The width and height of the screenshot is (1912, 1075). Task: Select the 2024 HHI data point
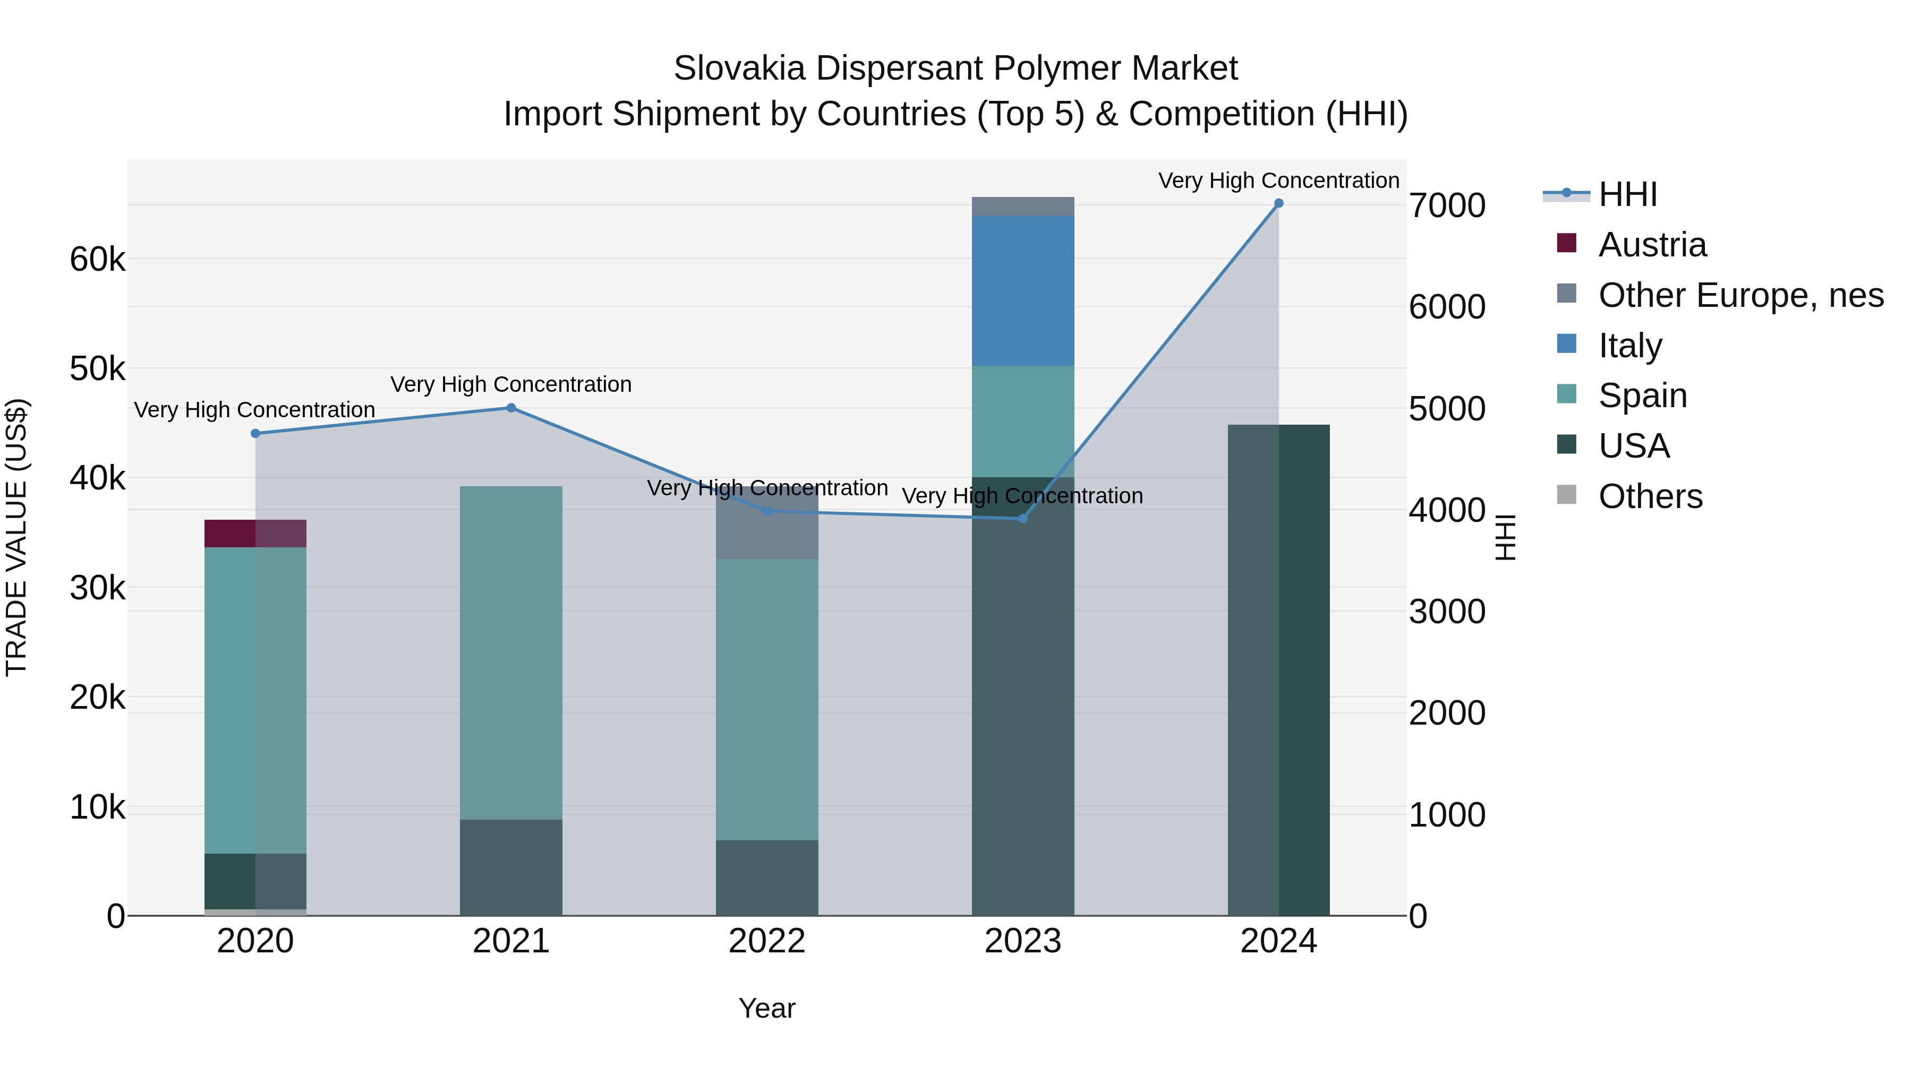(x=1279, y=203)
